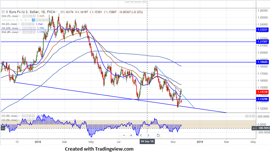Maximize the CCI pane with the rightmost pane icon

[253, 116]
